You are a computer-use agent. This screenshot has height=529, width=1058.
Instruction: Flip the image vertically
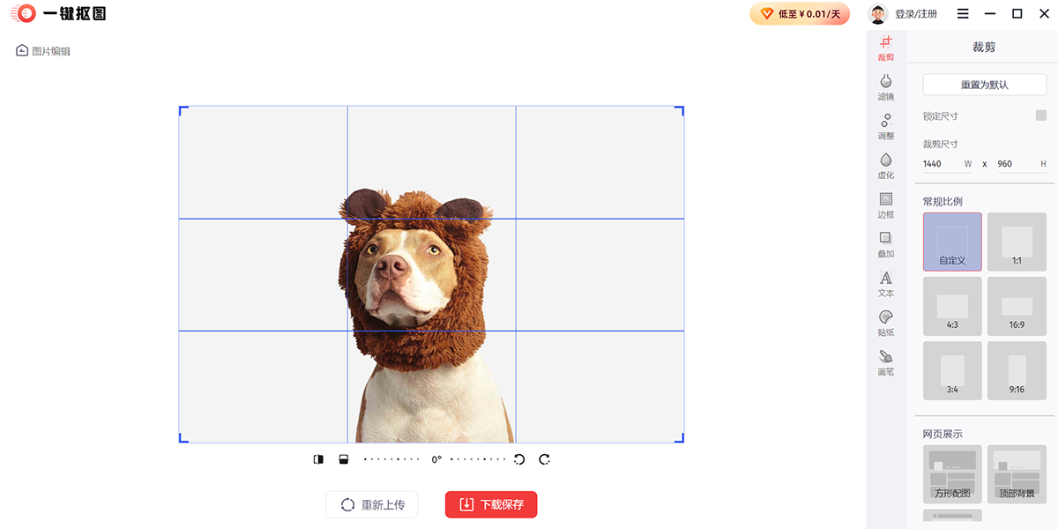click(344, 459)
